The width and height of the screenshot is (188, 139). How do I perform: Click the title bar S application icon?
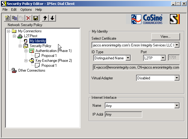click(x=4, y=4)
